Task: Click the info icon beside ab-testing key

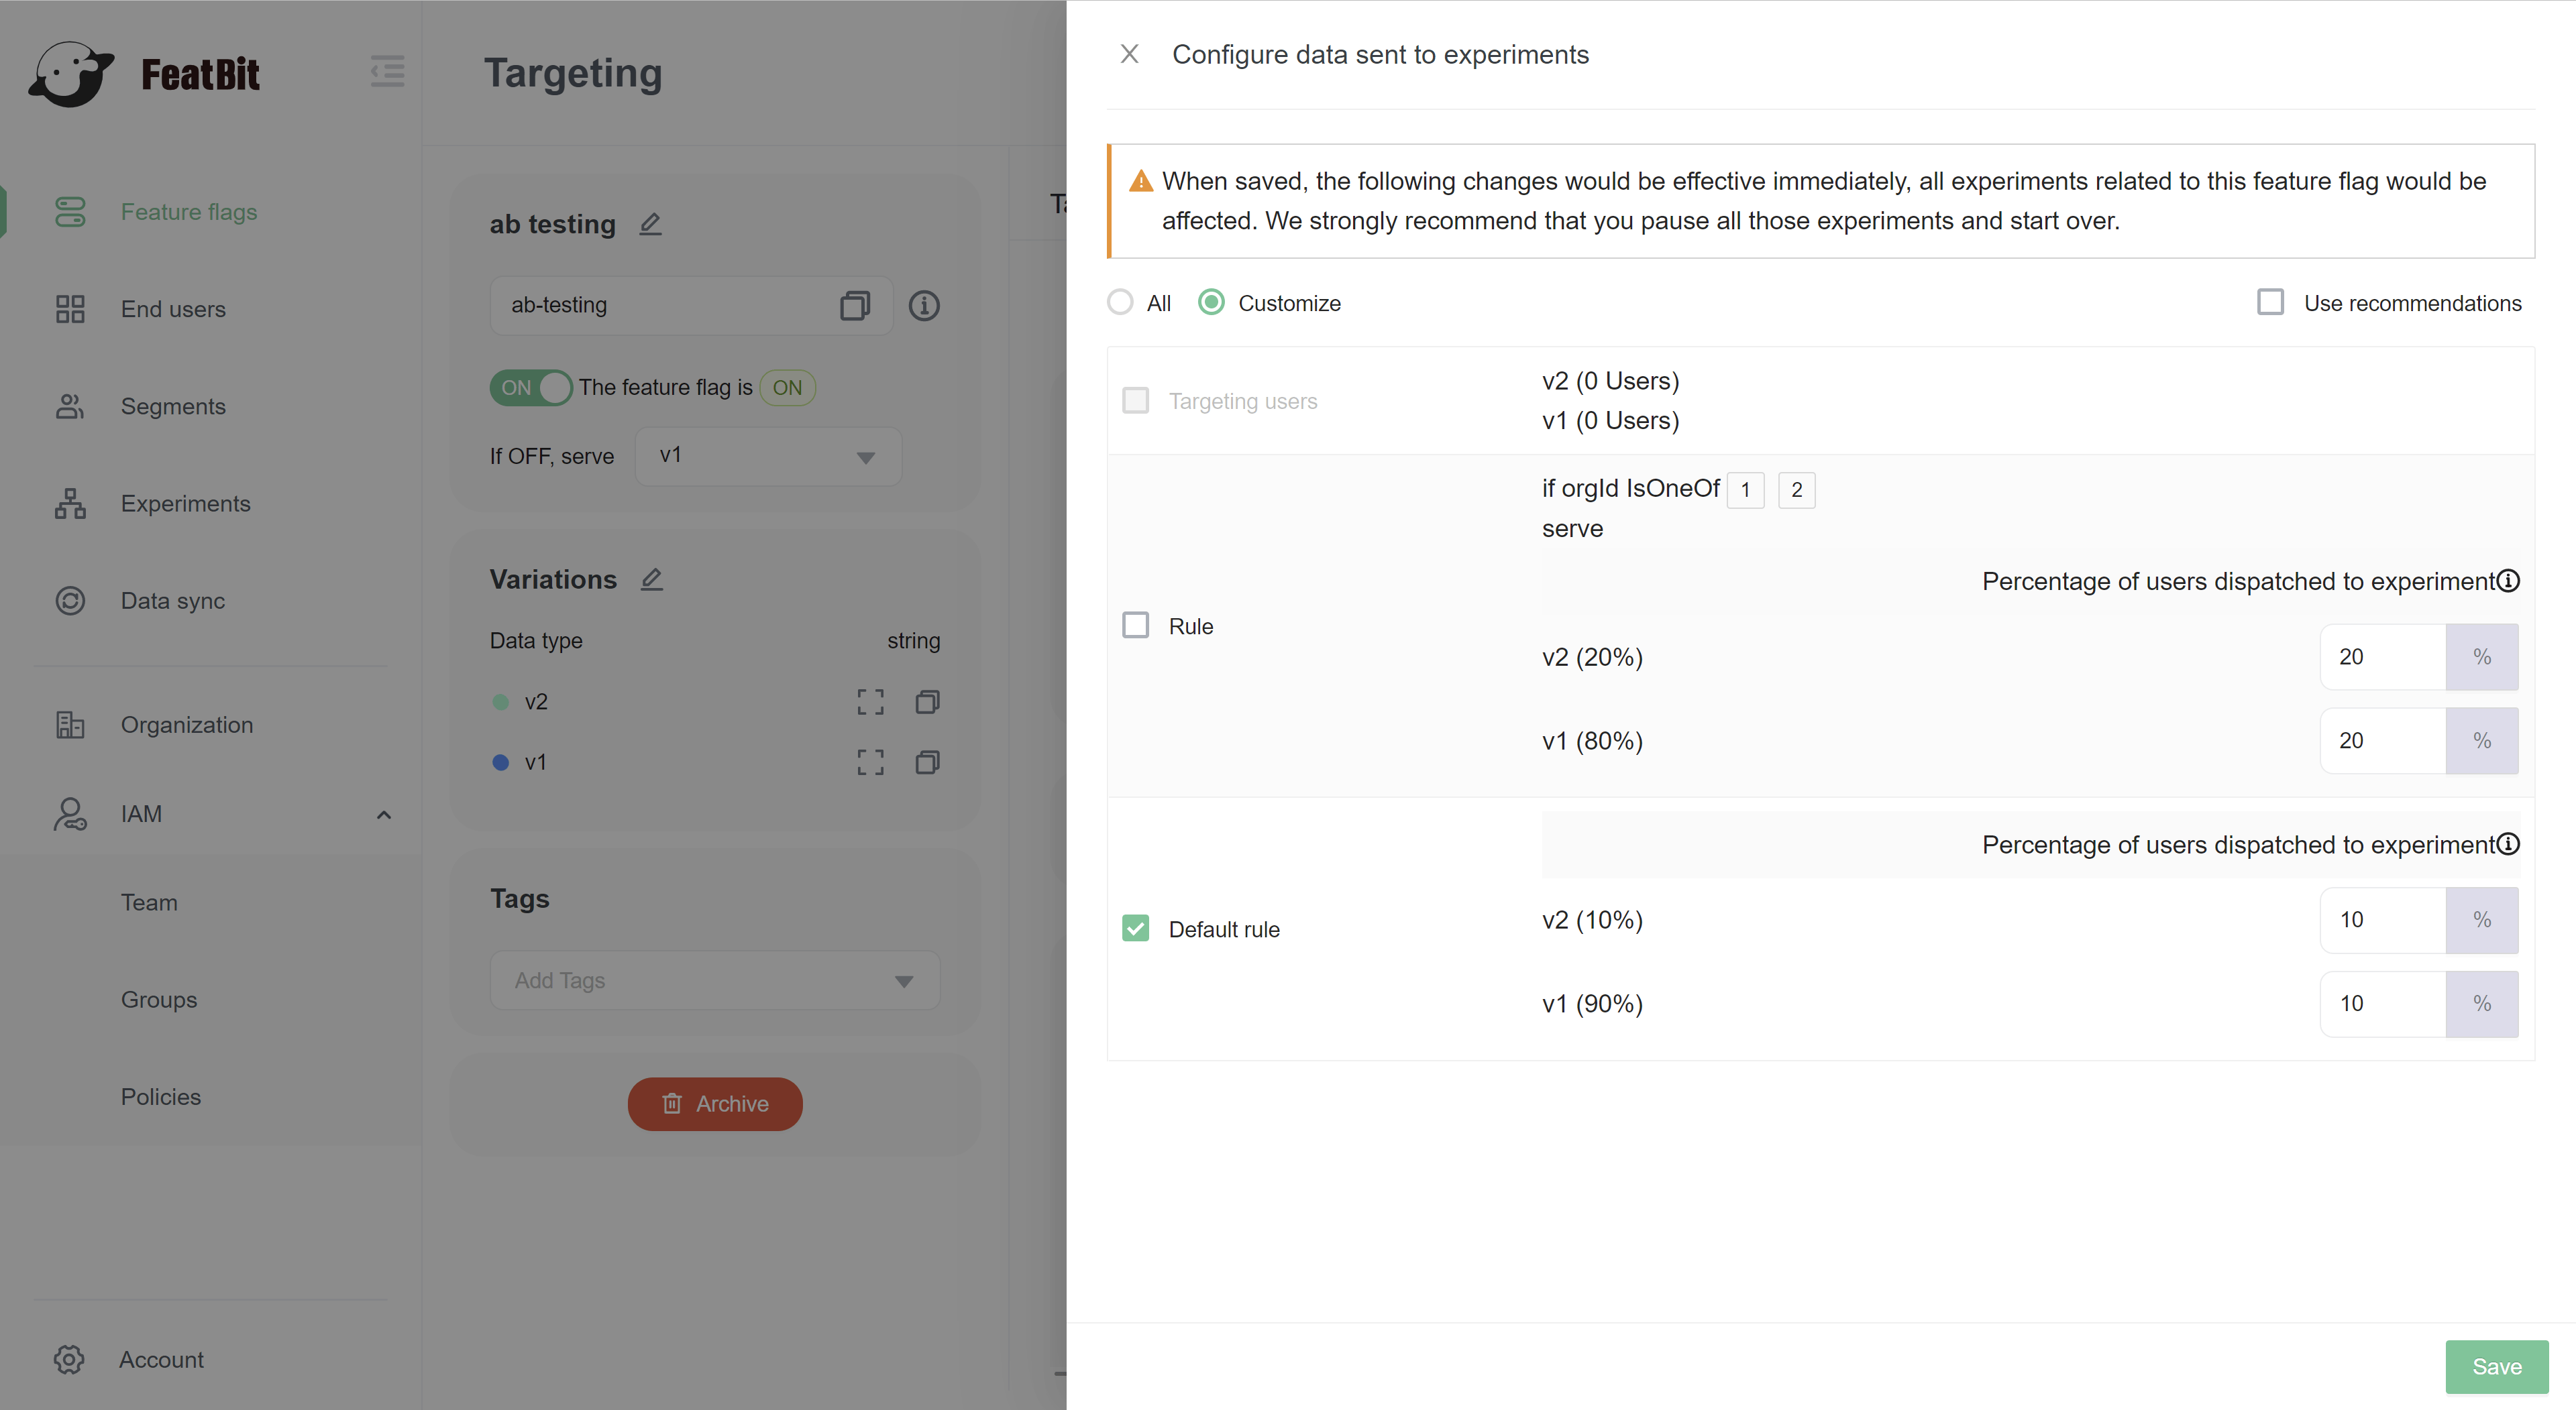Action: [923, 306]
